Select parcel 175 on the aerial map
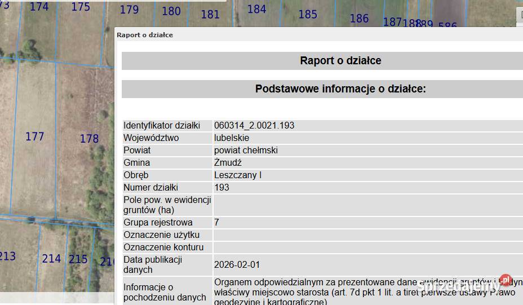 coord(81,7)
